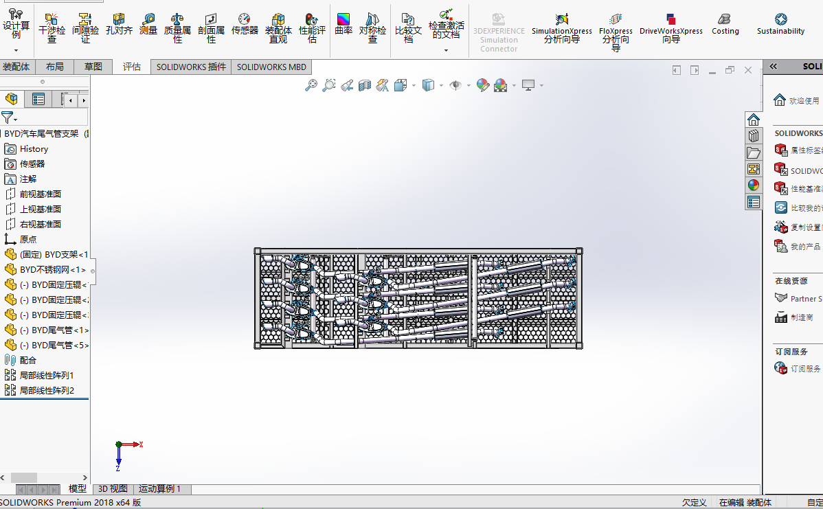Select the (-) BYD尾气管<5> component
This screenshot has width=823, height=509.
click(46, 346)
